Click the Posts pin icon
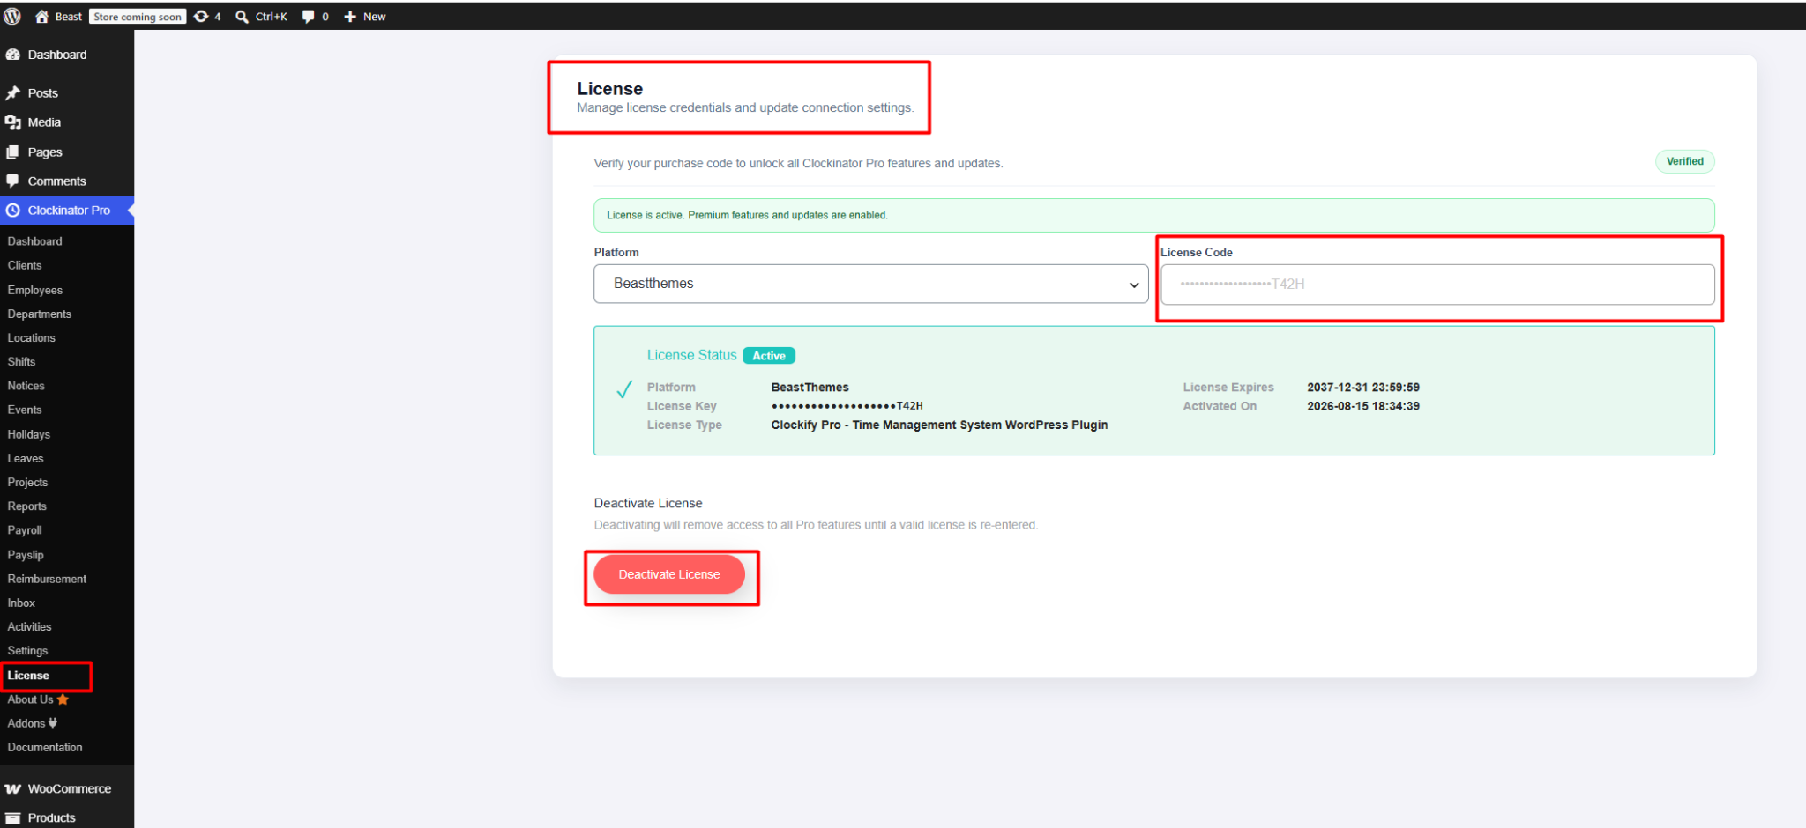Image resolution: width=1806 pixels, height=828 pixels. 12,92
